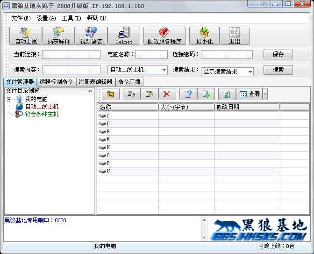The image size is (314, 254).
Task: Open the Telnet tool
Action: click(124, 36)
